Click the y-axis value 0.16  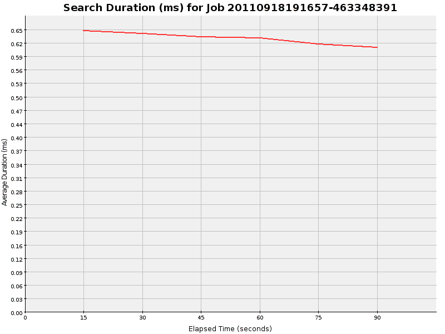point(17,246)
